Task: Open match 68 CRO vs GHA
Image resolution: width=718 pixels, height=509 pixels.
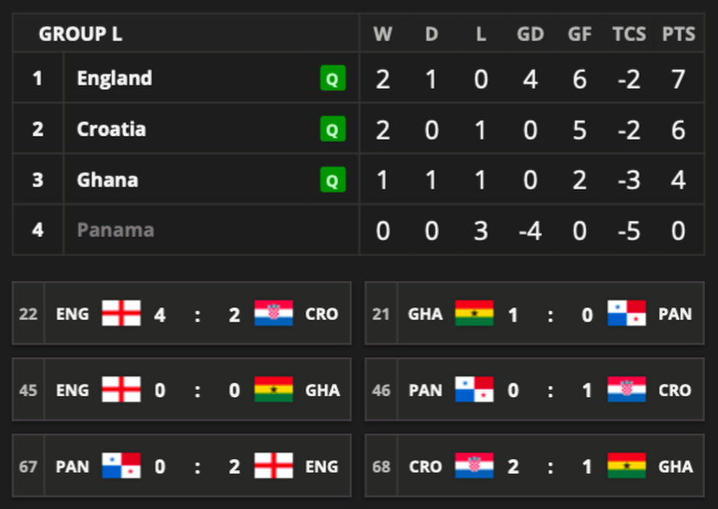Action: pyautogui.click(x=534, y=466)
